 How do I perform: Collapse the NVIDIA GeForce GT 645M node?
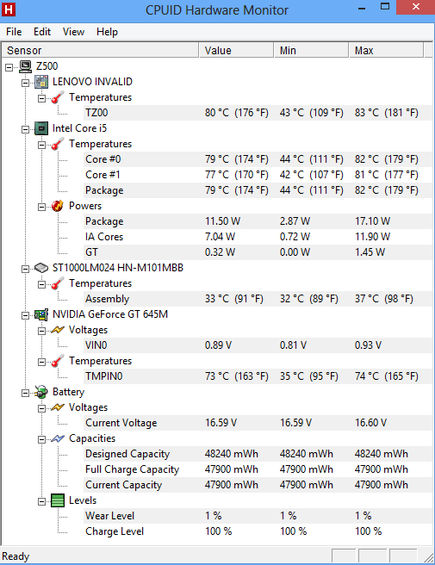25,315
